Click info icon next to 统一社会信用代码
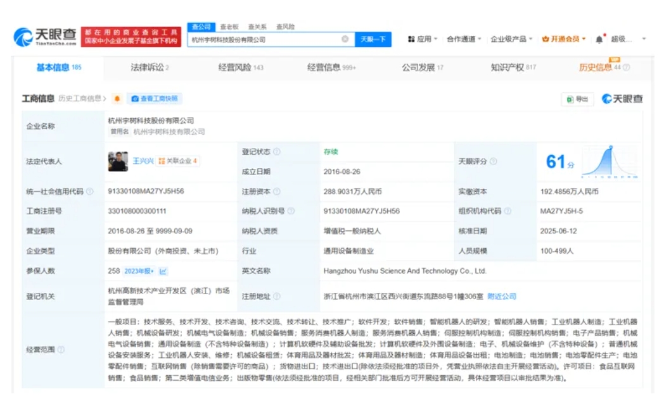 pyautogui.click(x=90, y=192)
